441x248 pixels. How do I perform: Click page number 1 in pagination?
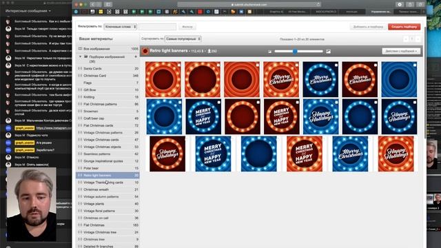[x=412, y=39]
